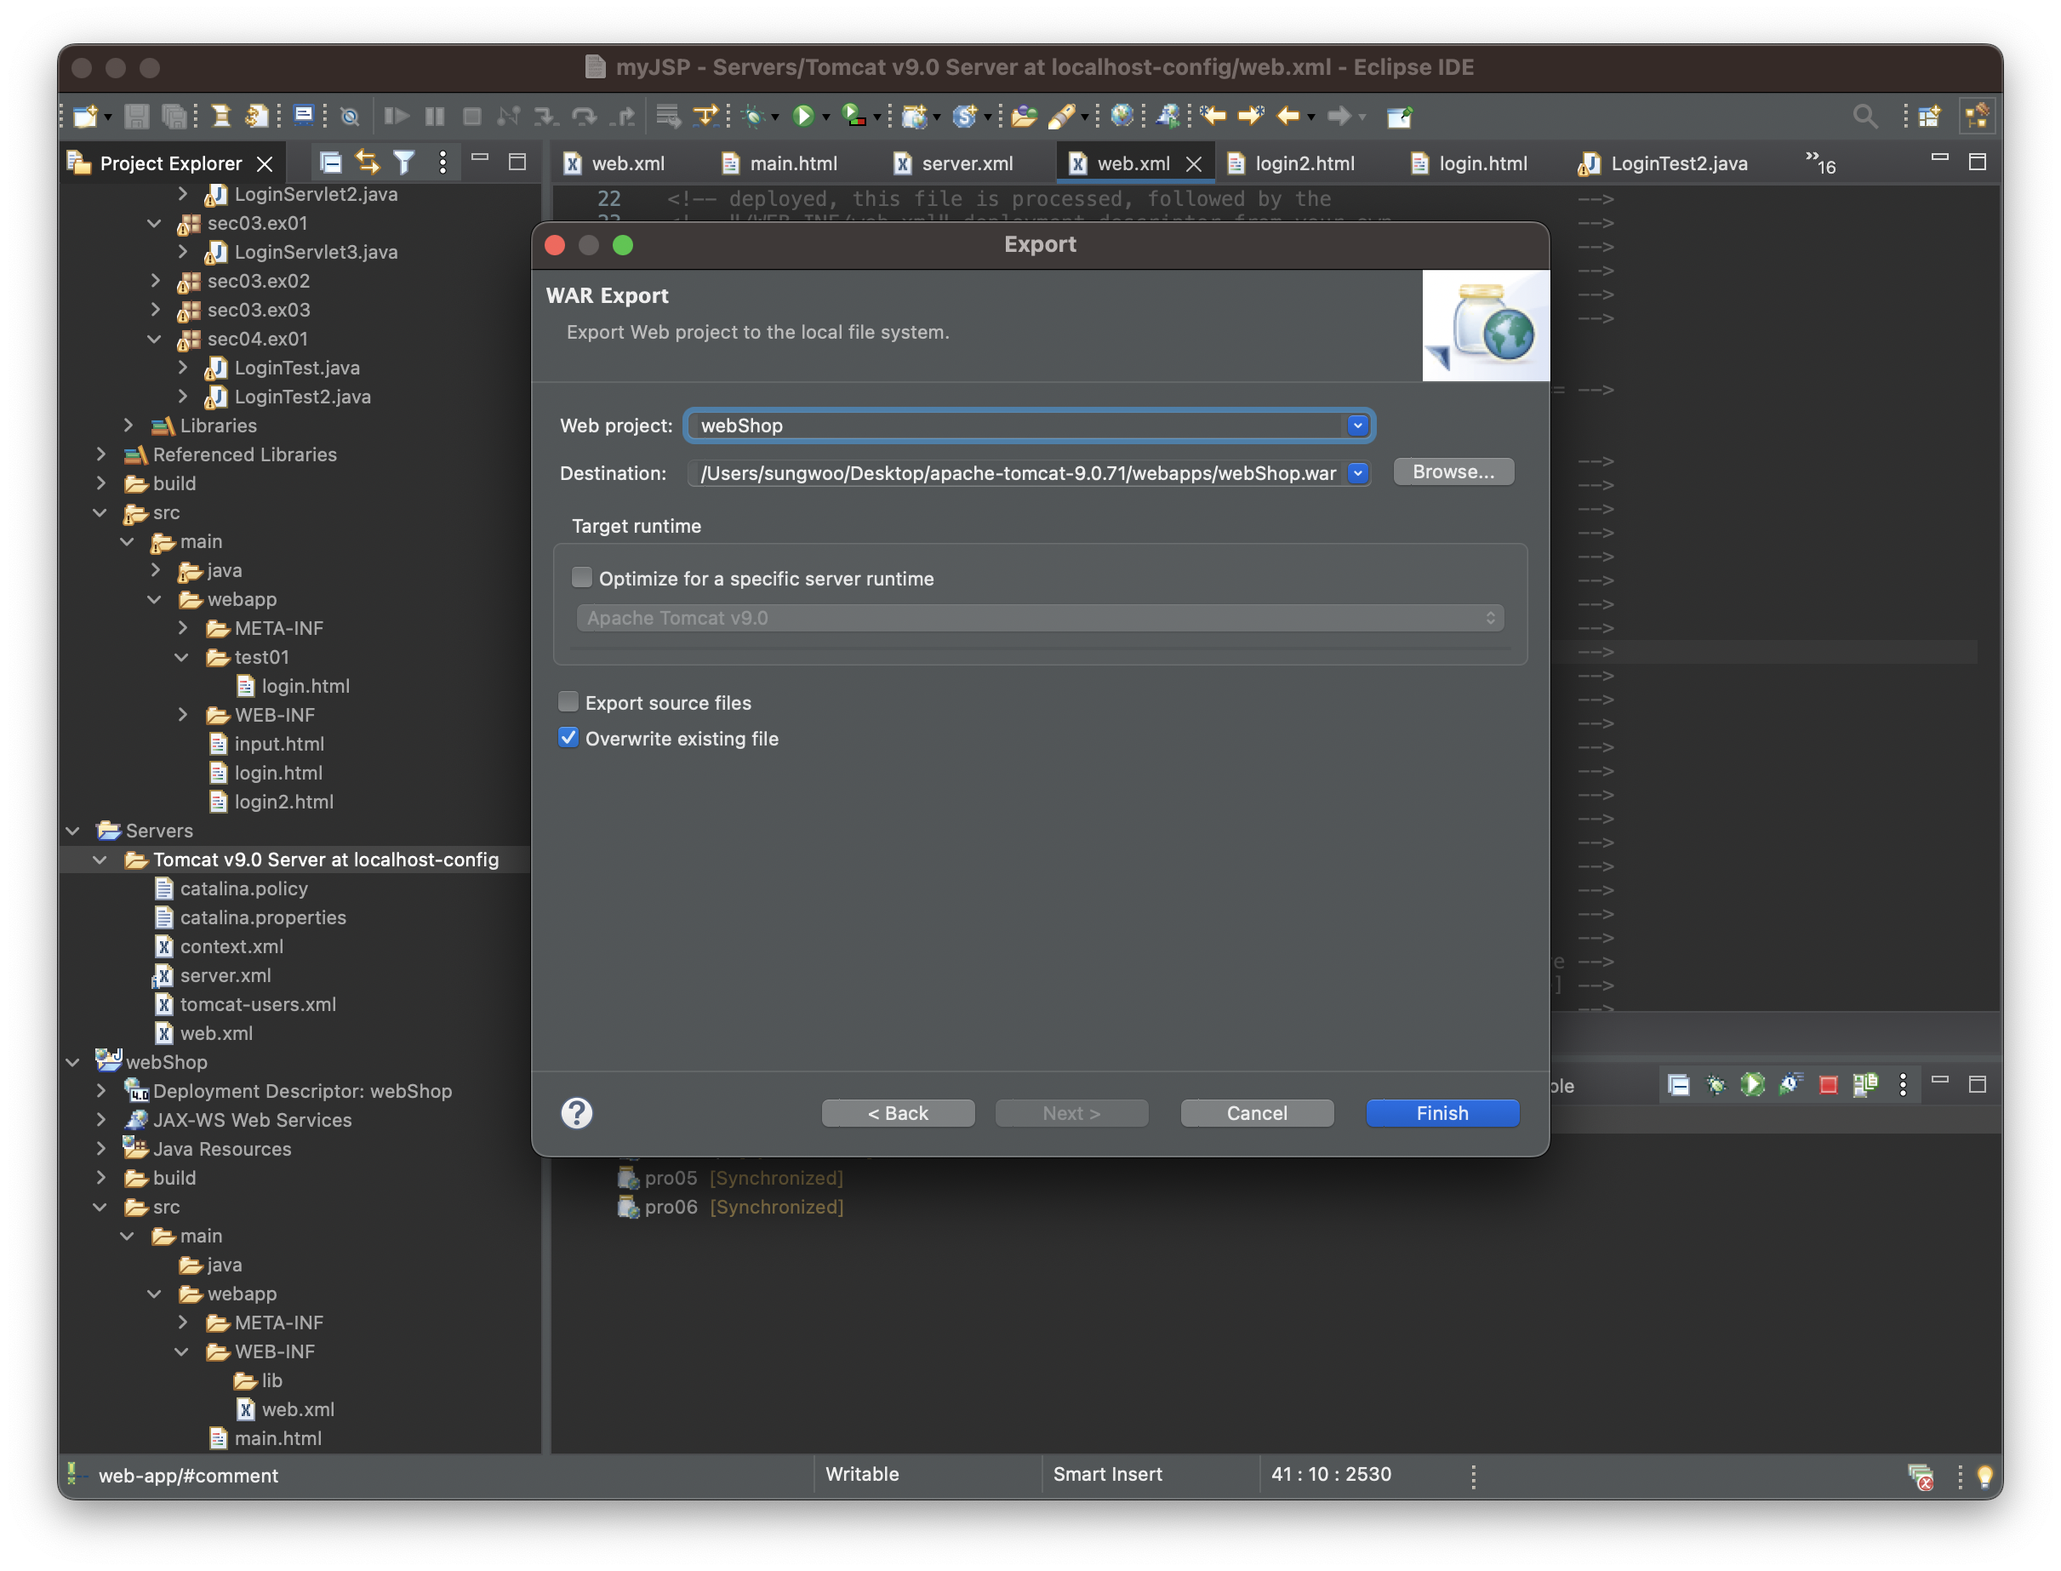
Task: Collapse the Tomcat v9.0 Server config folder
Action: coord(100,860)
